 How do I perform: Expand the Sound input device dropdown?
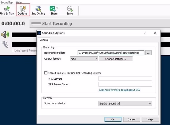click(125, 103)
